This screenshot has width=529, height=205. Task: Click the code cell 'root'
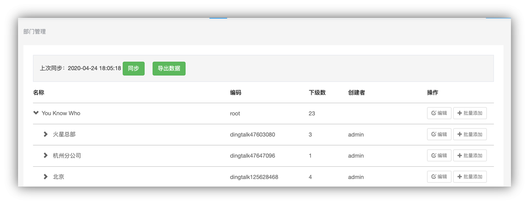235,113
